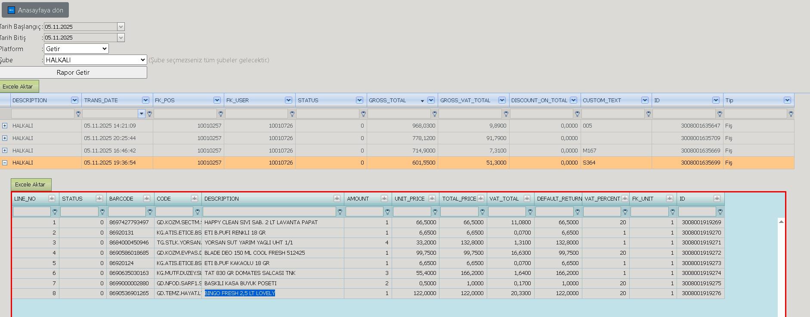This screenshot has width=810, height=317.
Task: Expand the 20:25:44 HALKALI row
Action: (x=5, y=138)
